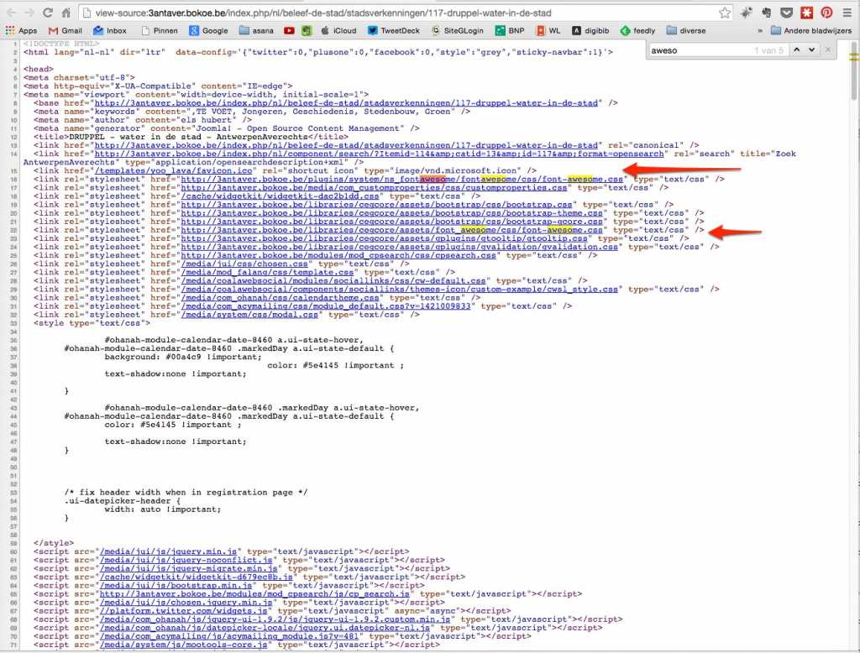Open feedly bookmark

pos(638,31)
